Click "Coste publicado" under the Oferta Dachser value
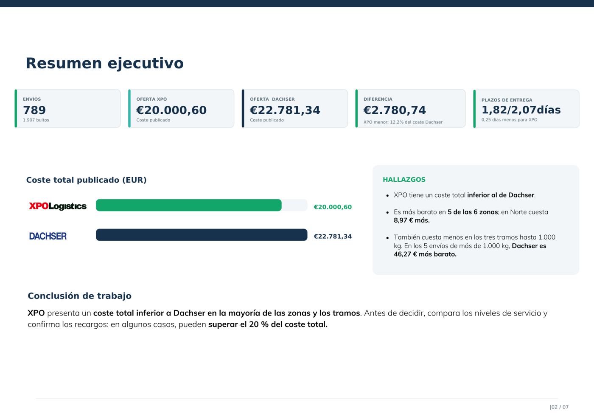Image resolution: width=594 pixels, height=420 pixels. 267,120
